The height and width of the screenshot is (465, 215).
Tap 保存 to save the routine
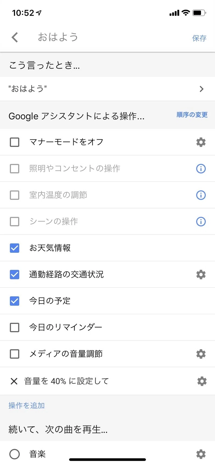[x=199, y=38]
